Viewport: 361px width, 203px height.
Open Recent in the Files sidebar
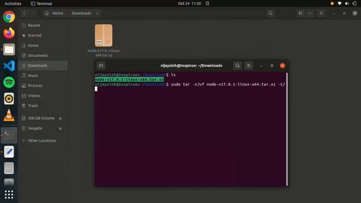[x=43, y=25]
